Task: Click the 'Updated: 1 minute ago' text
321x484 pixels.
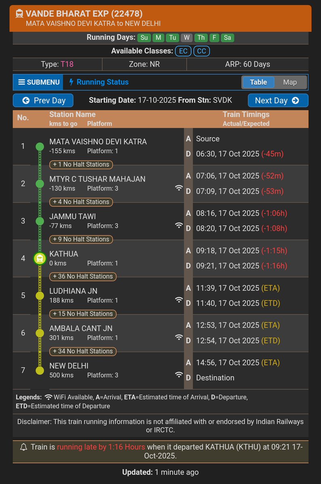Action: pyautogui.click(x=160, y=472)
